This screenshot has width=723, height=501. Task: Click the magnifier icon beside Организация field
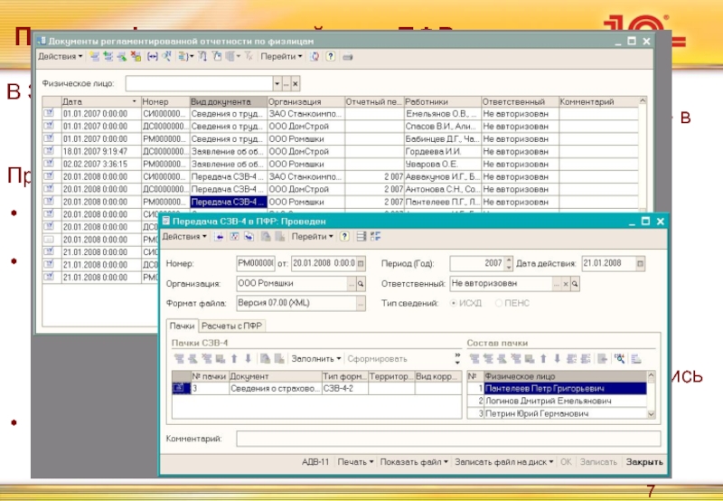tap(361, 282)
